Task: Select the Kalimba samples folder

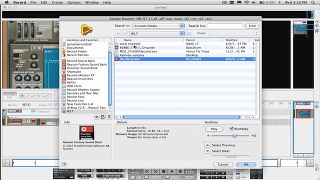Action: [185, 55]
